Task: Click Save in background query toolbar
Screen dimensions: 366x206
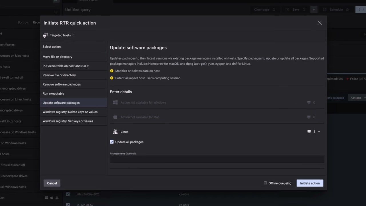Action: pyautogui.click(x=296, y=10)
